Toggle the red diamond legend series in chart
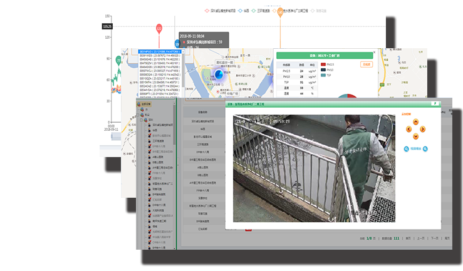463x271 pixels. tap(207, 11)
